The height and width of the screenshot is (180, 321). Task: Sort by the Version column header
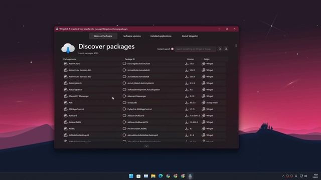point(191,59)
